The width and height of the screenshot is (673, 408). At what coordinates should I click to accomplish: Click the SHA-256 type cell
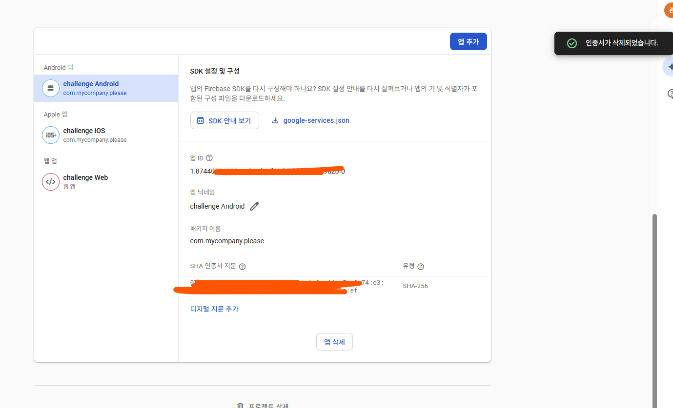(x=415, y=286)
